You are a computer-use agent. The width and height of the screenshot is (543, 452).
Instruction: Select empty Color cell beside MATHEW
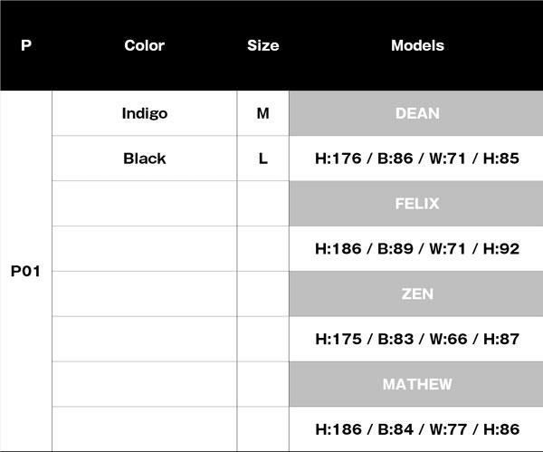(145, 384)
